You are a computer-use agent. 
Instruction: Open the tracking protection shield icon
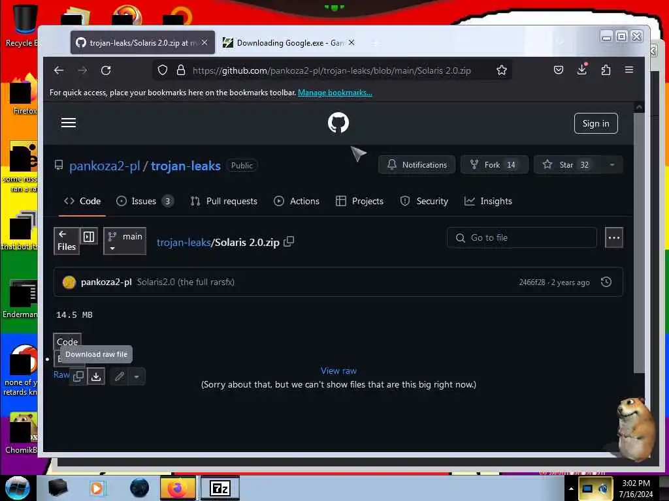(163, 70)
